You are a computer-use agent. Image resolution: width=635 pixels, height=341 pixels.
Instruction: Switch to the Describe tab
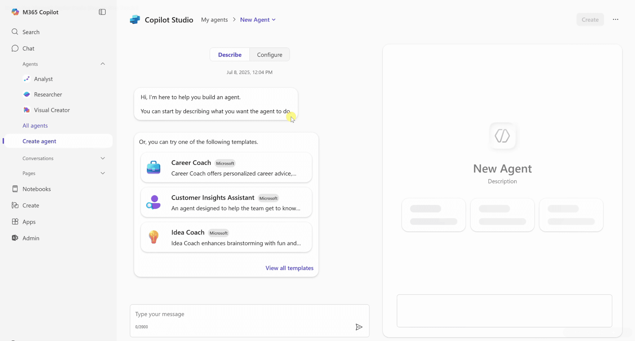point(230,55)
